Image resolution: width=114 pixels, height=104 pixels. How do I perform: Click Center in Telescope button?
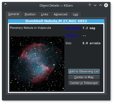pyautogui.click(x=84, y=83)
